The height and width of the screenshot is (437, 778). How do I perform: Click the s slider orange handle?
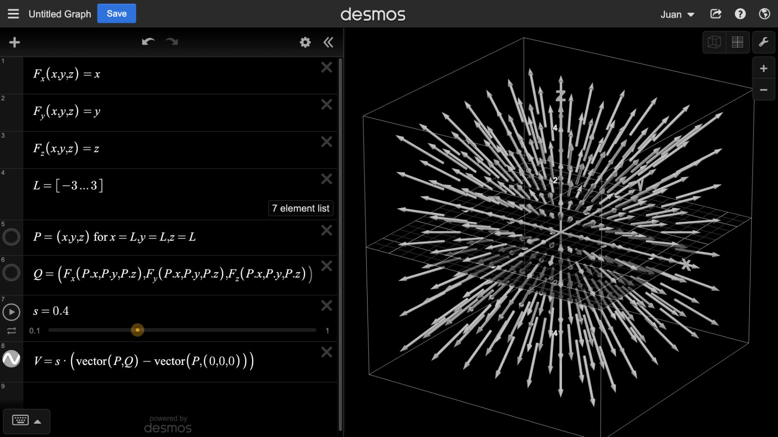(x=137, y=330)
